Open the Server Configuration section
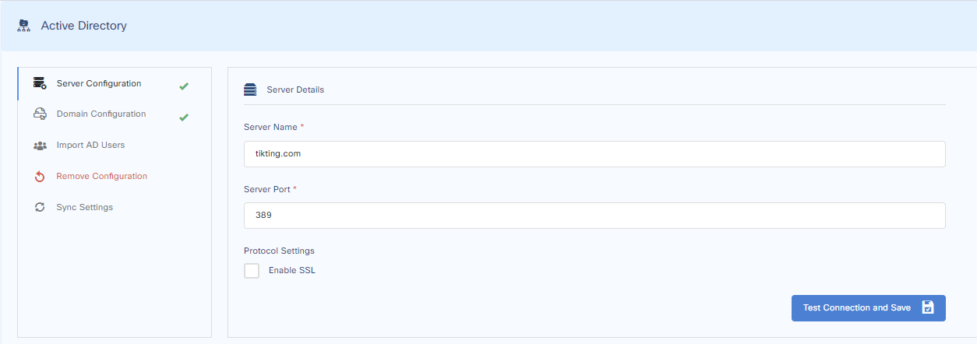This screenshot has height=344, width=977. (x=99, y=83)
